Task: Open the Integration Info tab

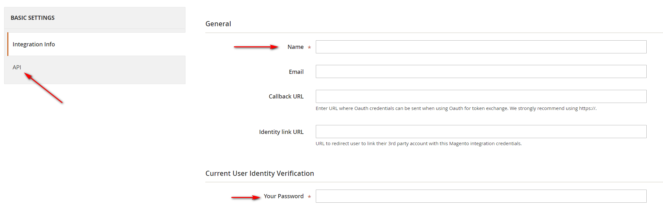Action: (x=96, y=44)
